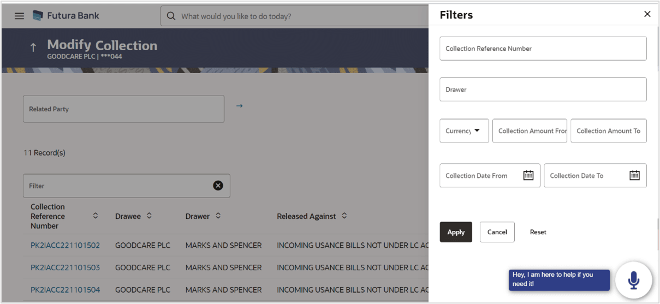The image size is (660, 304).
Task: Open collection PK2IACC221101503
Action: coord(66,267)
